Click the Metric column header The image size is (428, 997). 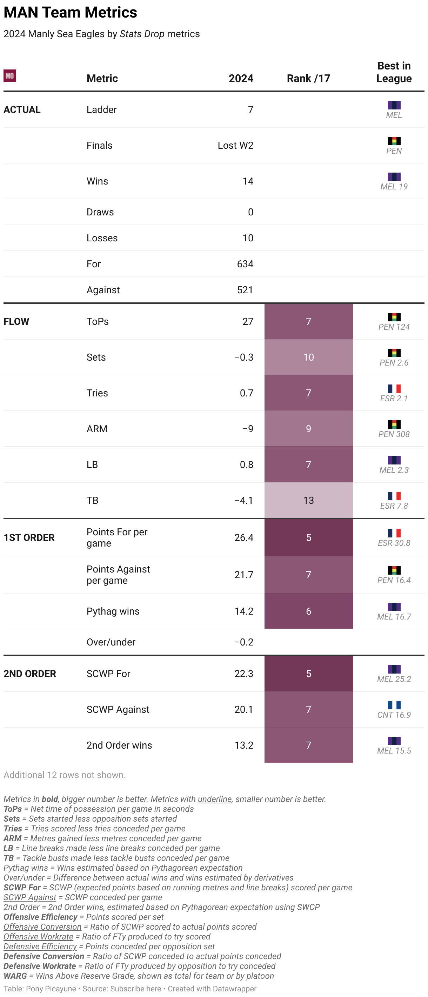pyautogui.click(x=102, y=79)
